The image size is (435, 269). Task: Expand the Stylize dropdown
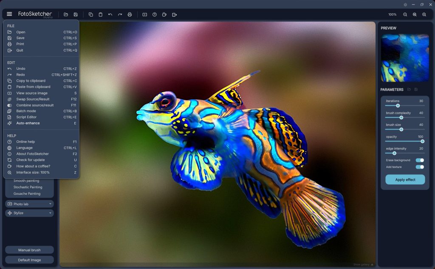pos(29,213)
